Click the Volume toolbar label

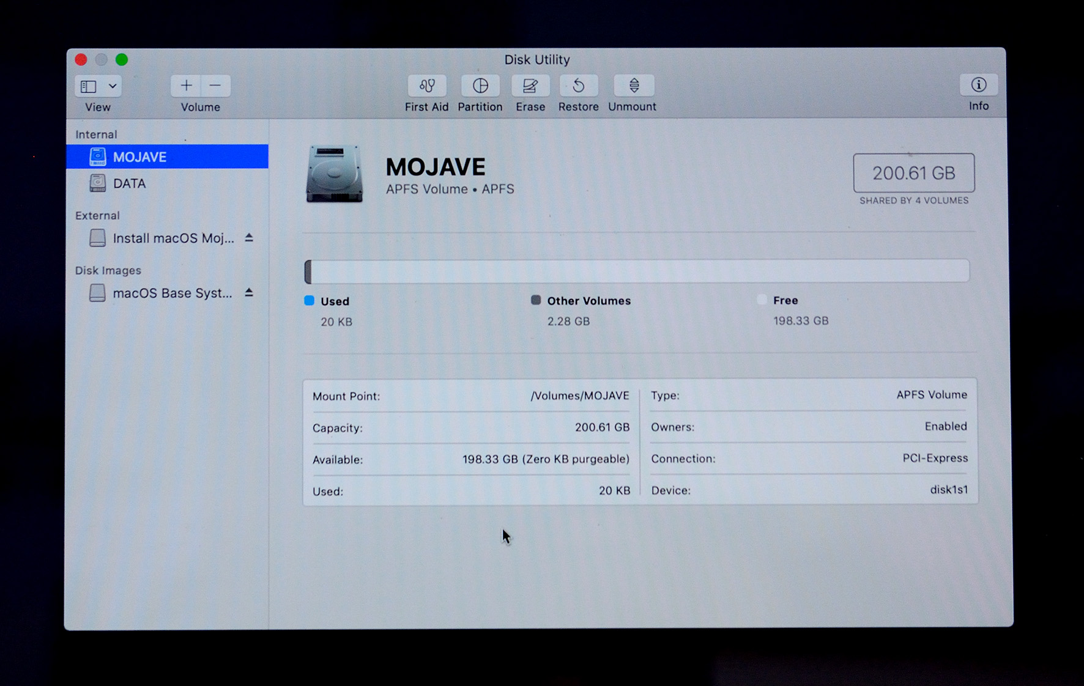click(200, 107)
